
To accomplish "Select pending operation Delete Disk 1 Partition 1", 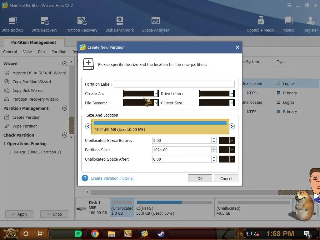I will [x=35, y=152].
